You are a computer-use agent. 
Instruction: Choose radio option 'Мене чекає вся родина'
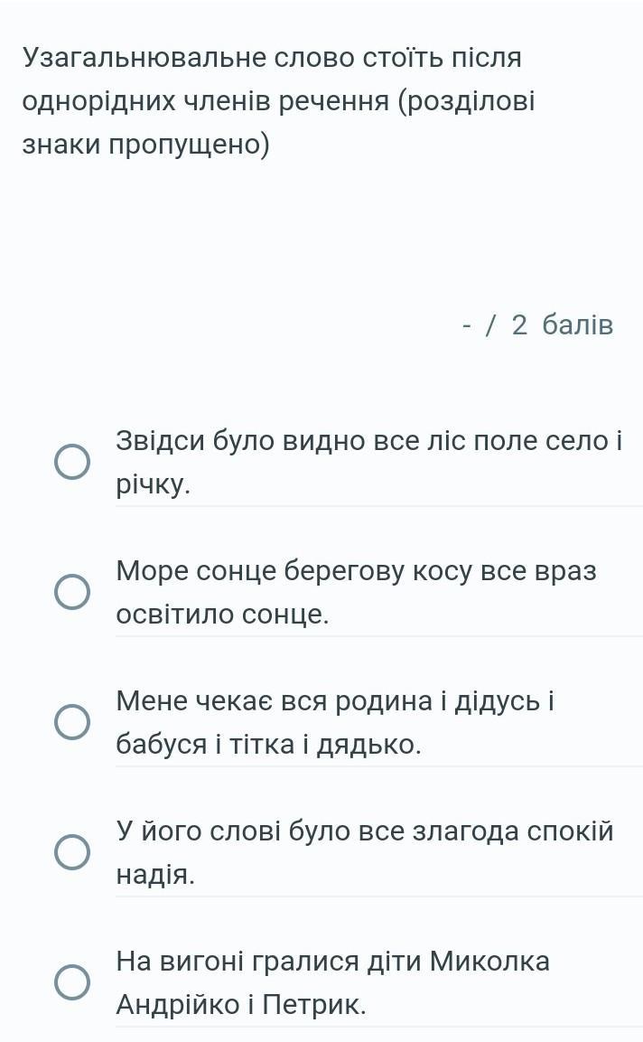(72, 722)
